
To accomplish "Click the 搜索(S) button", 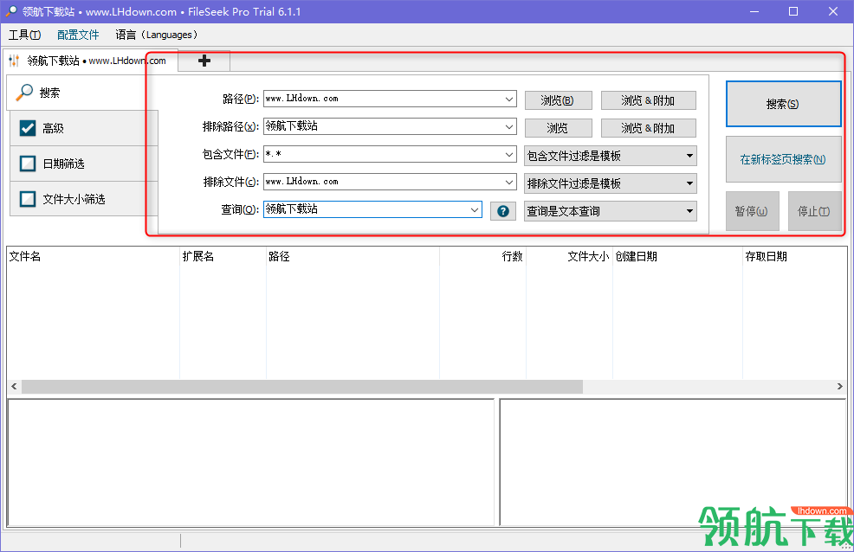I will coord(783,104).
